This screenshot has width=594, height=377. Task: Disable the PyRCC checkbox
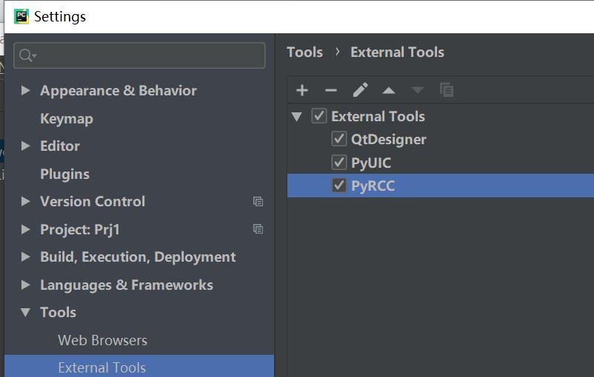[339, 186]
